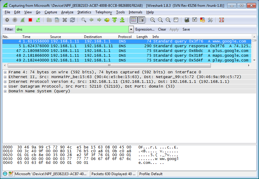
Task: Expand User Datagram Protocol row
Action: [5, 86]
